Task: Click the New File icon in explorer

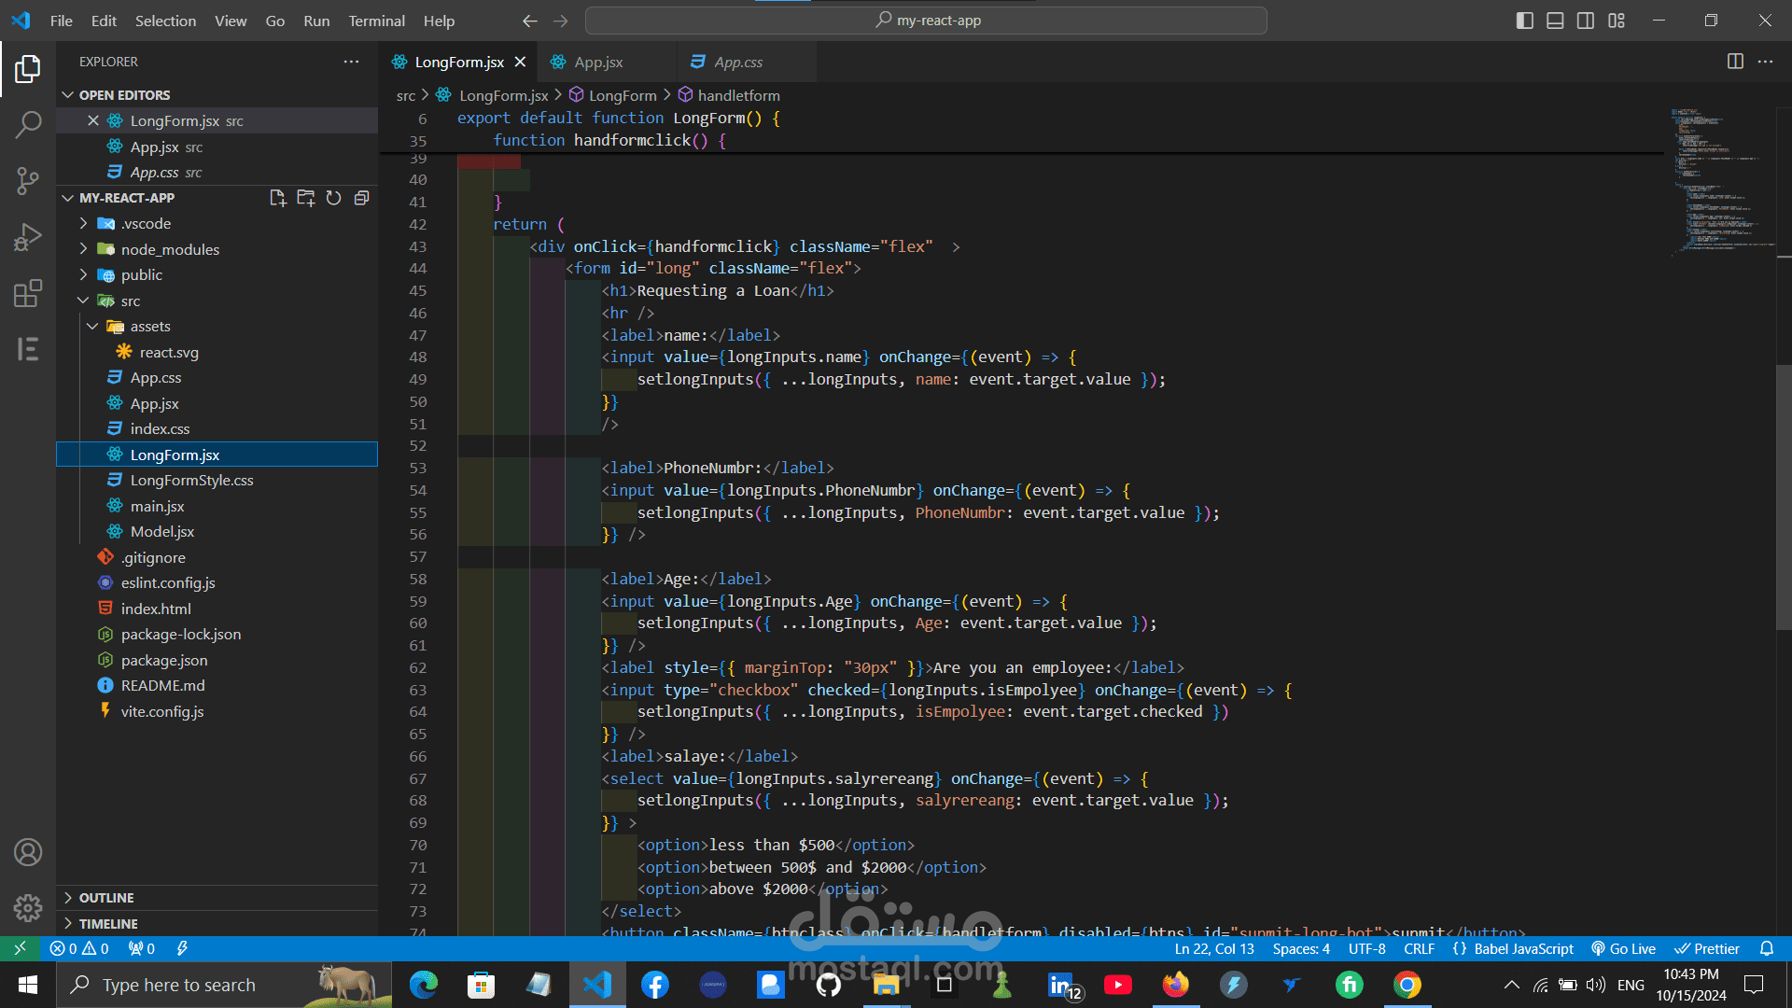Action: point(277,198)
